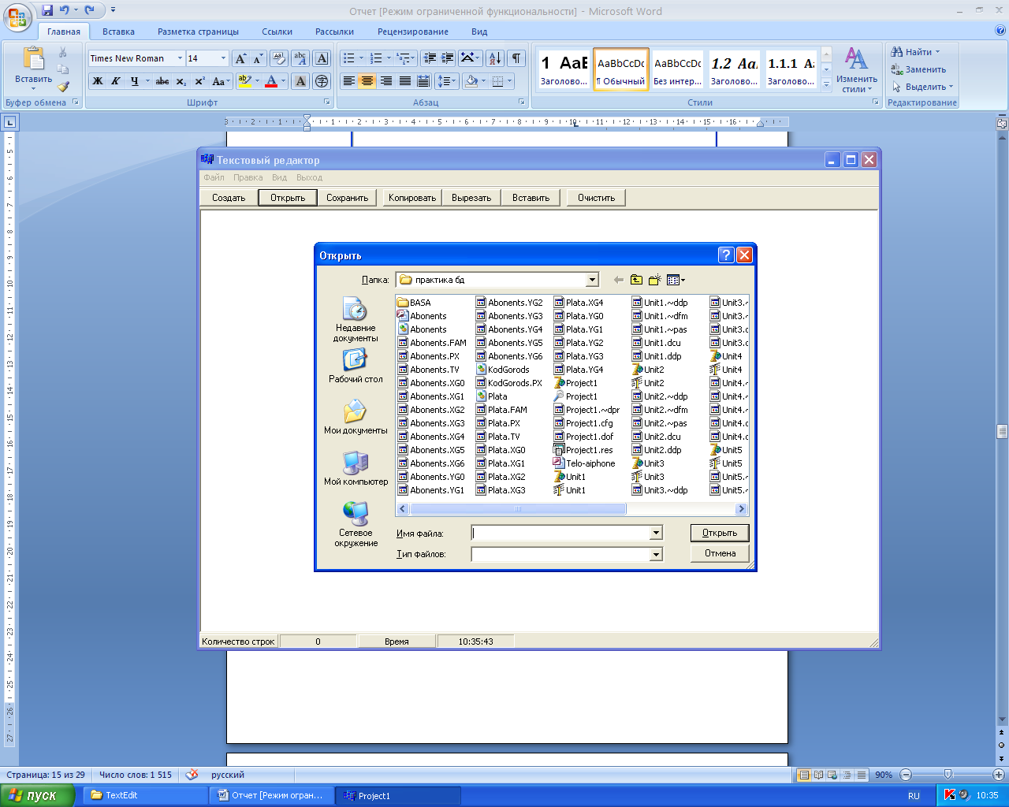This screenshot has width=1009, height=807.
Task: Open the Файл menu in Текстовый редактор
Action: (x=214, y=177)
